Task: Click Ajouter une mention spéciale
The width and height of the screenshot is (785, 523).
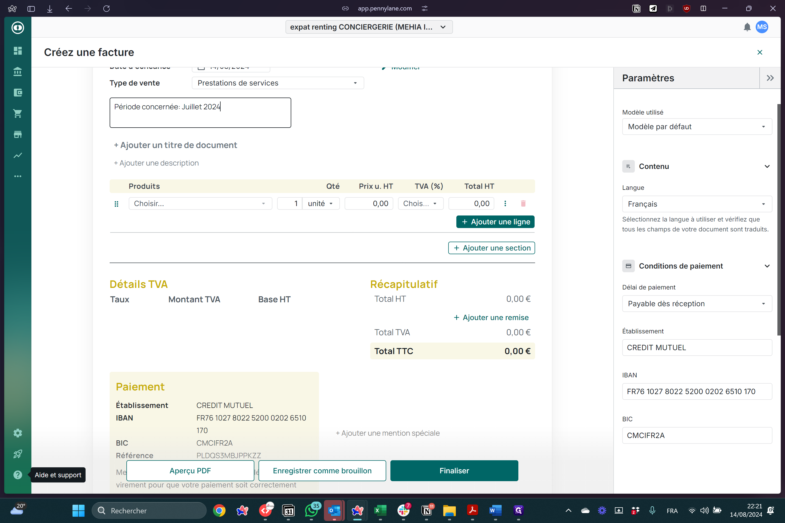Action: tap(388, 433)
